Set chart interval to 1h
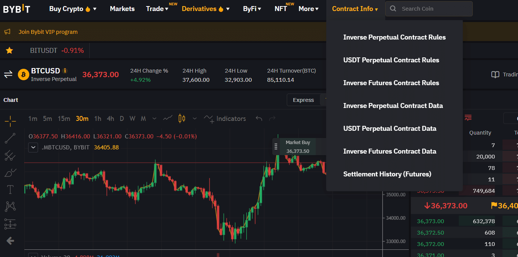 coord(98,119)
